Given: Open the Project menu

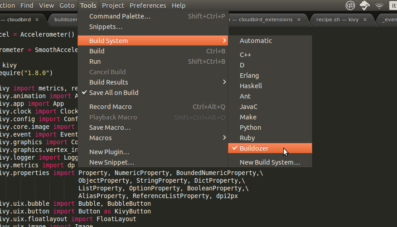Looking at the screenshot, I should 113,5.
